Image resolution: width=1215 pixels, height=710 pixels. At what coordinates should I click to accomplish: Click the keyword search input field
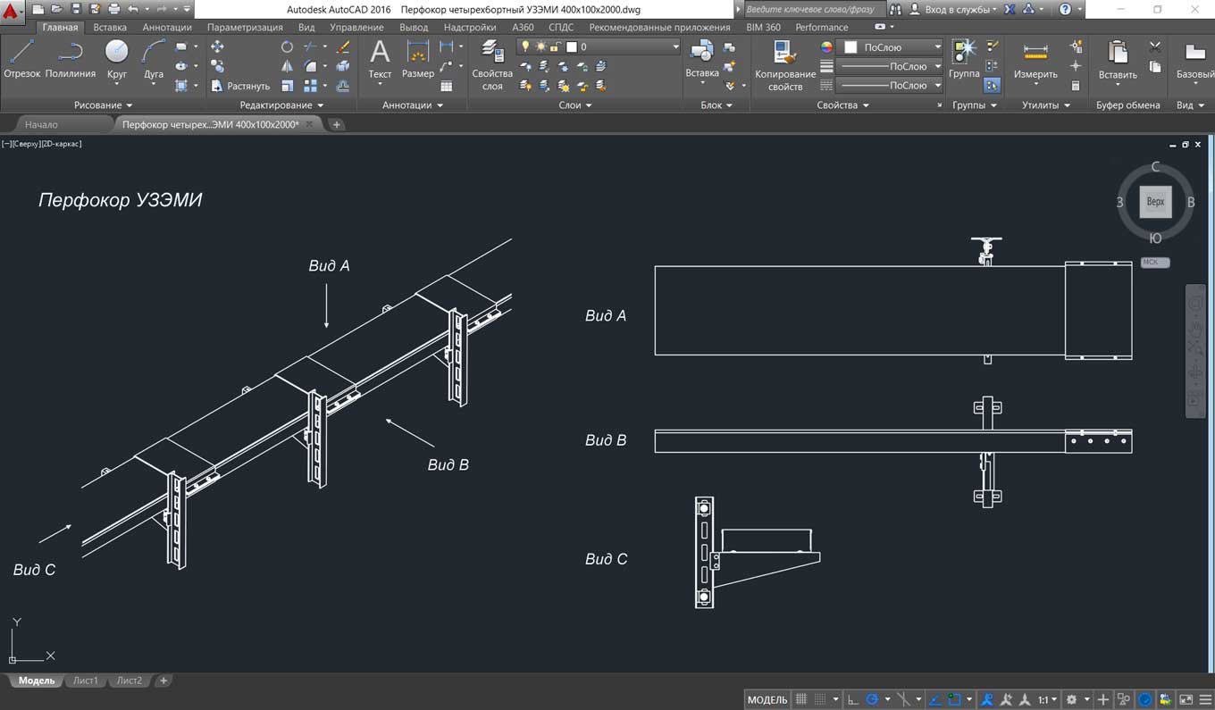tap(811, 9)
